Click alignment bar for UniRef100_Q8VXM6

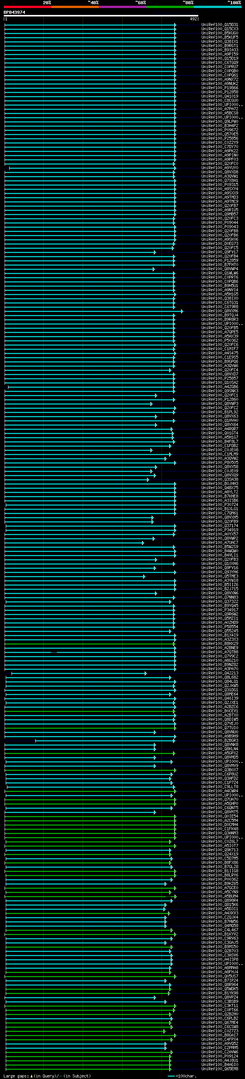(x=94, y=311)
